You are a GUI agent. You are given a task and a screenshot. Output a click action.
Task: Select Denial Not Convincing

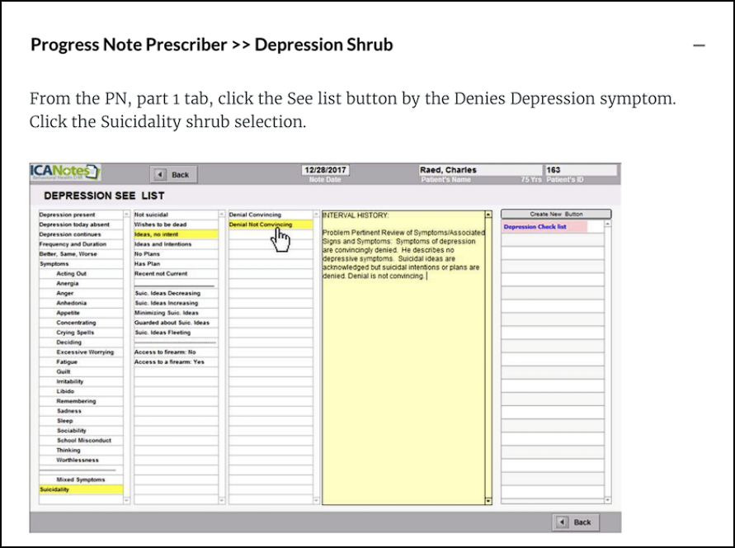click(x=271, y=224)
